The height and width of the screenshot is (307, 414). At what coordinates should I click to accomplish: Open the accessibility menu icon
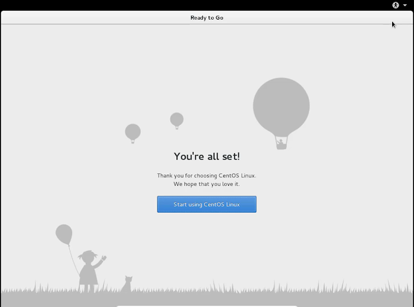(x=396, y=5)
